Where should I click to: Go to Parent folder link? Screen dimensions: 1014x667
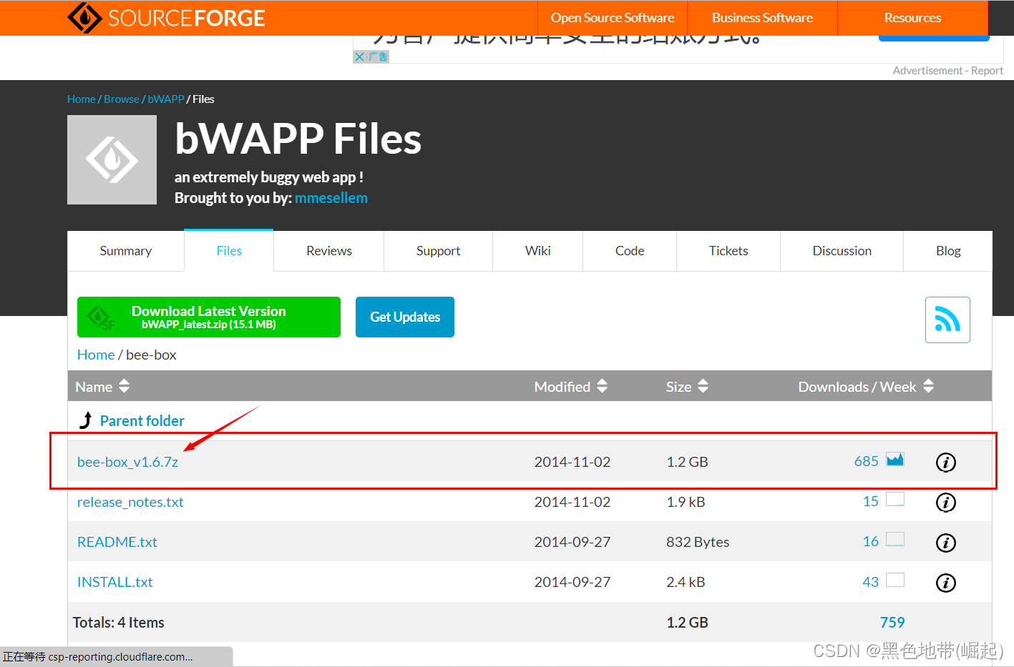[x=142, y=420]
